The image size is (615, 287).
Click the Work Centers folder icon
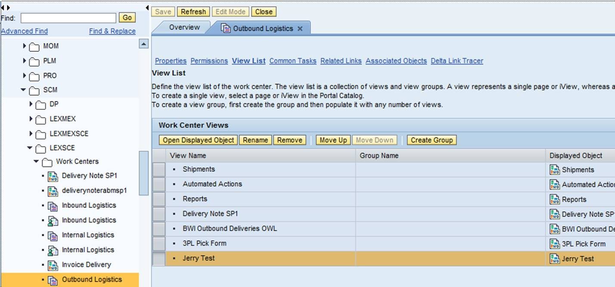(47, 162)
